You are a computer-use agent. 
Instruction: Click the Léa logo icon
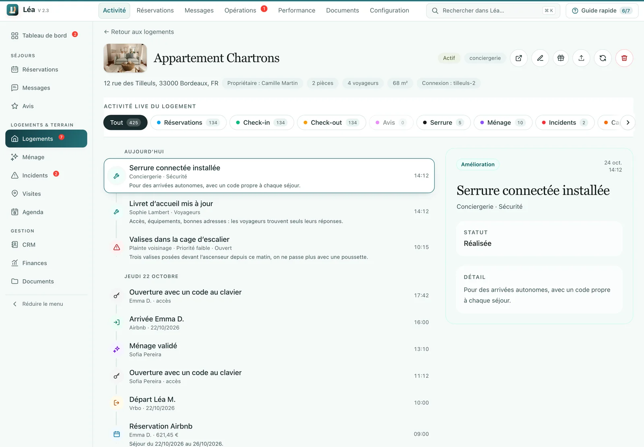(12, 10)
